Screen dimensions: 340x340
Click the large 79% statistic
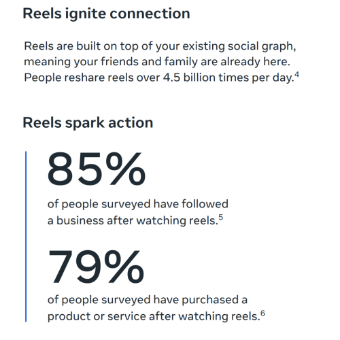[96, 267]
